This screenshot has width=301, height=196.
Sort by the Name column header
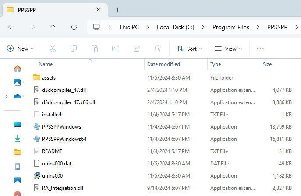pyautogui.click(x=46, y=64)
